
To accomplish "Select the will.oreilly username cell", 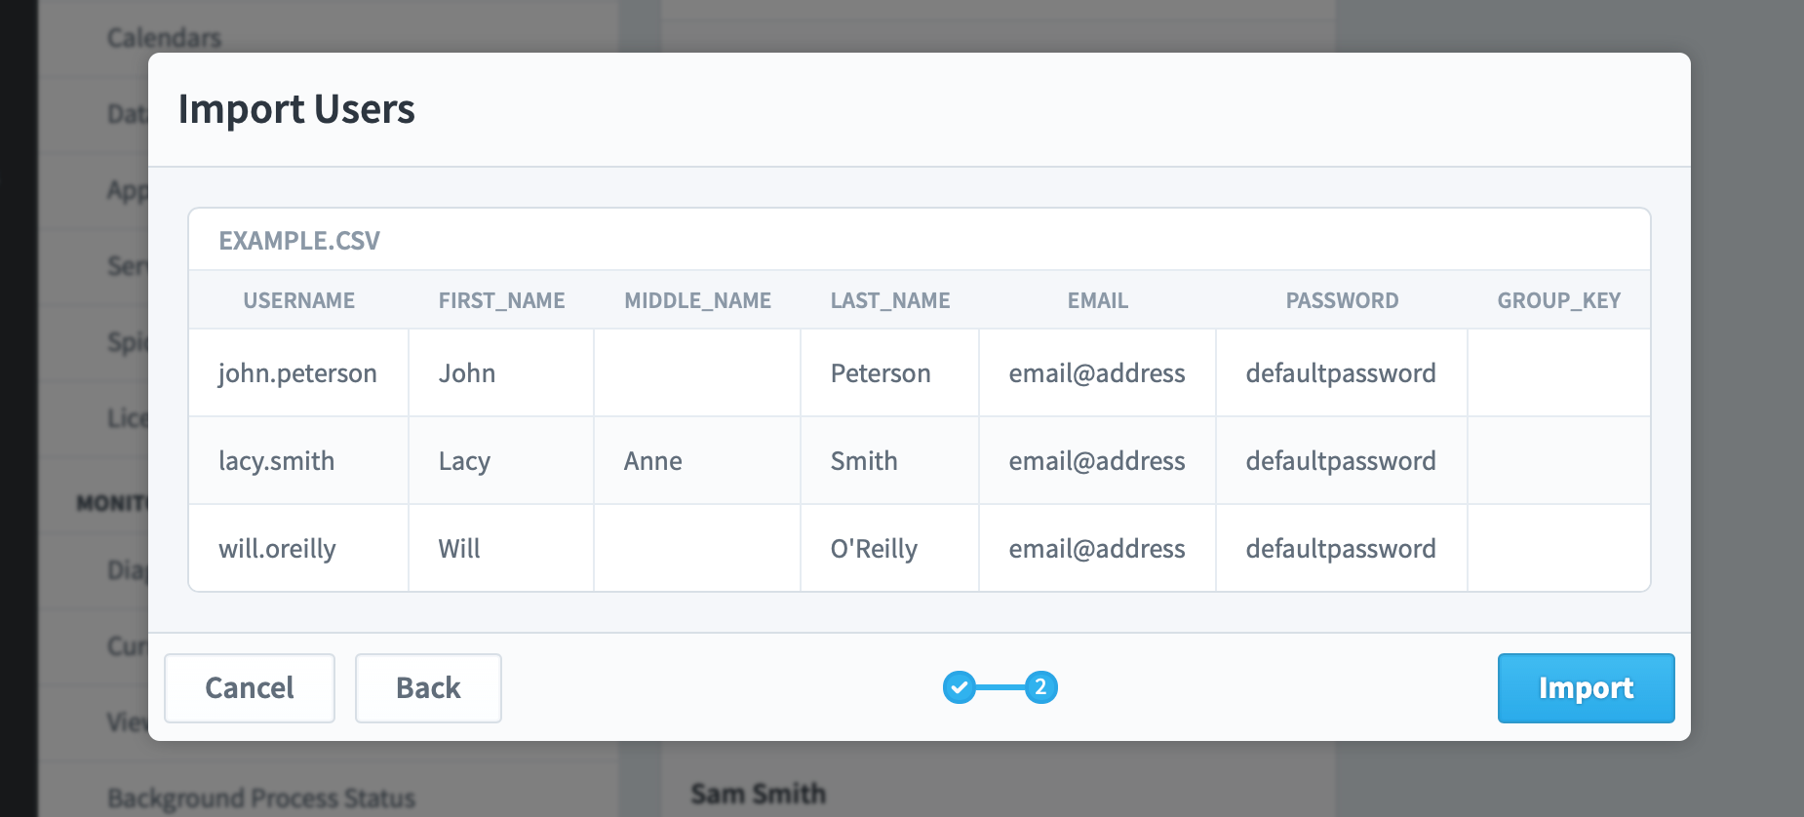I will [x=298, y=548].
